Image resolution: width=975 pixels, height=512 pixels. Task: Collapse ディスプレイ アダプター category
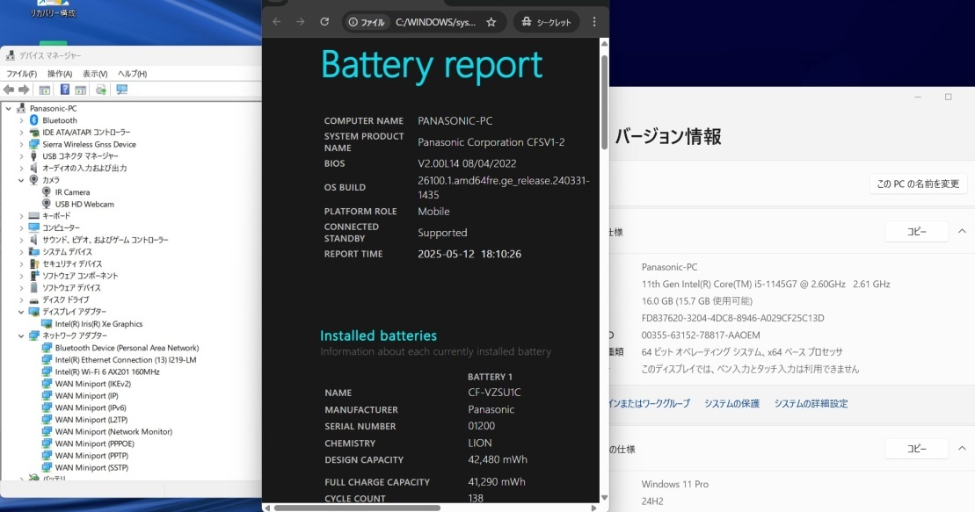point(21,312)
